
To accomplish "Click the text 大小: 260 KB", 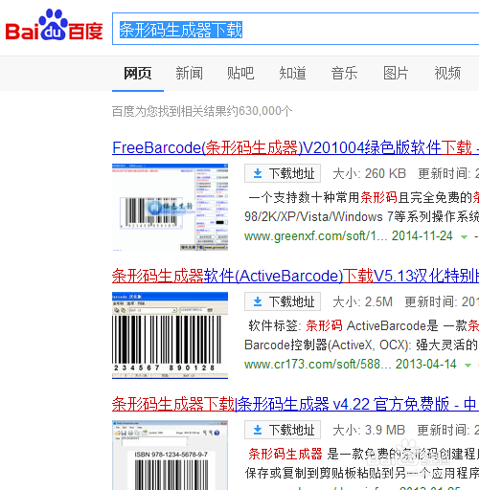I will 369,174.
